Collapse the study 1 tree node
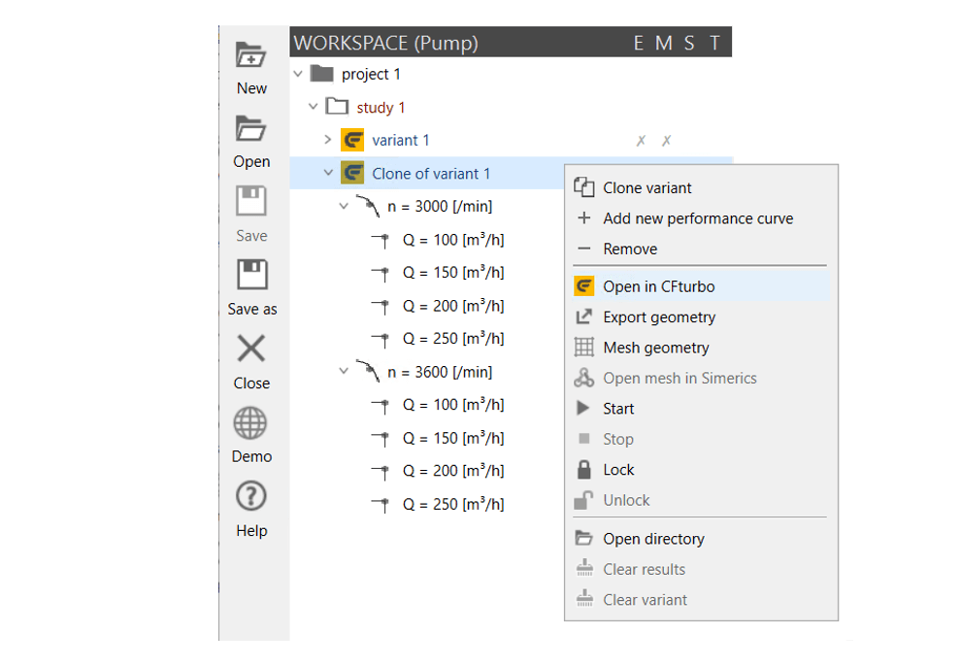The width and height of the screenshot is (961, 666). point(314,107)
